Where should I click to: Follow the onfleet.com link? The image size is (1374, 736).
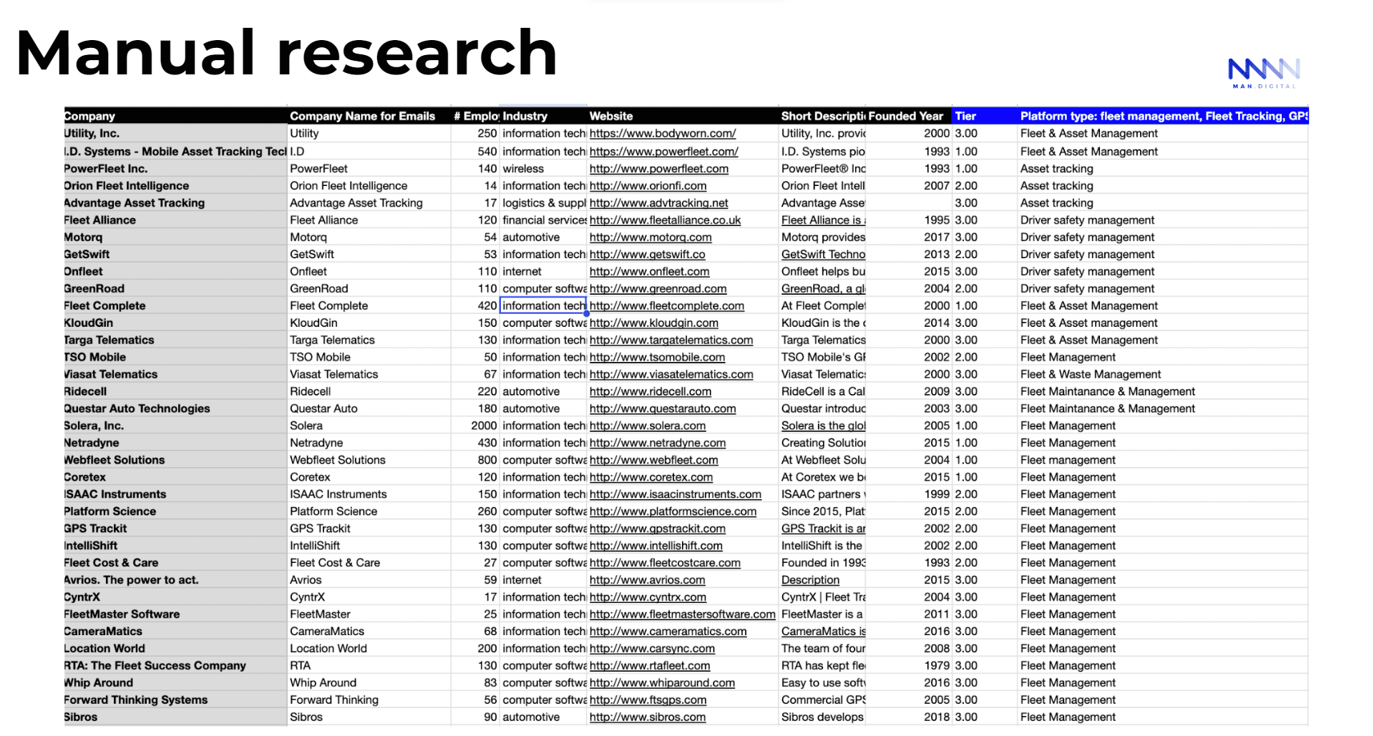tap(649, 272)
